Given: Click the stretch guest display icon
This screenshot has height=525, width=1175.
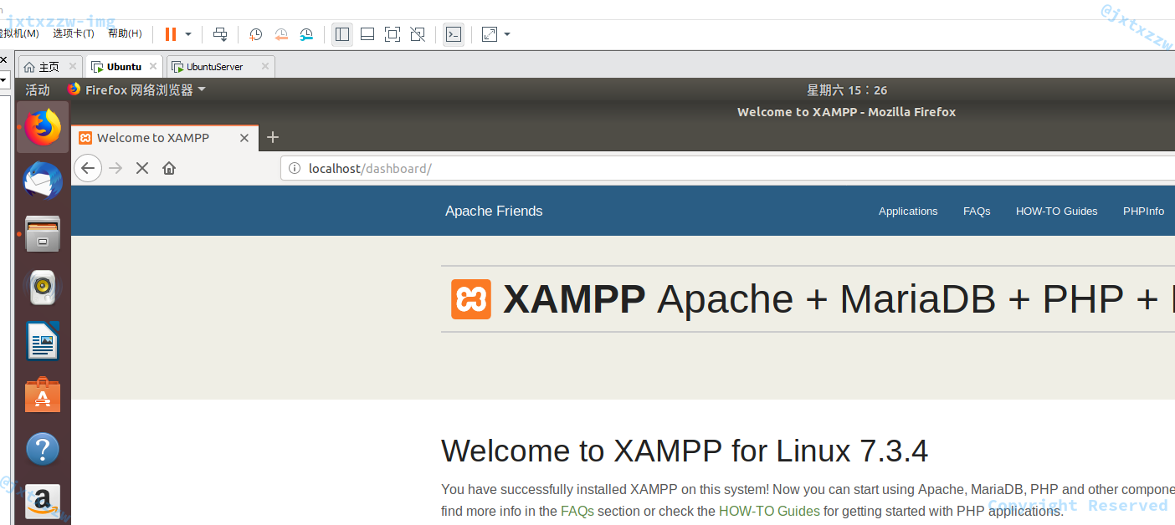Looking at the screenshot, I should (490, 34).
